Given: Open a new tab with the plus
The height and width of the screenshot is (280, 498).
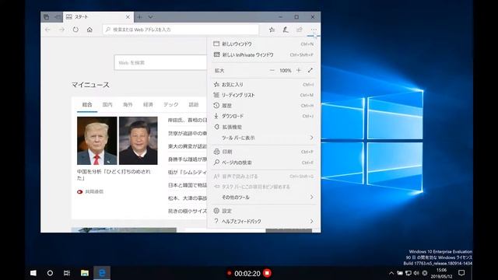Looking at the screenshot, I should coord(140,17).
